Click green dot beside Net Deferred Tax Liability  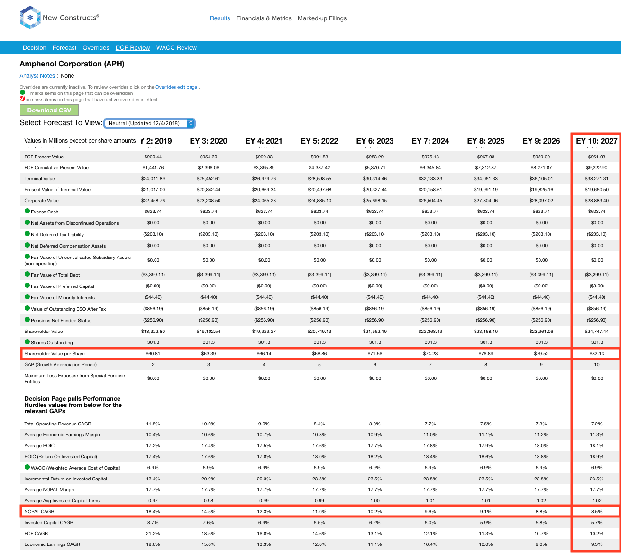coord(27,234)
